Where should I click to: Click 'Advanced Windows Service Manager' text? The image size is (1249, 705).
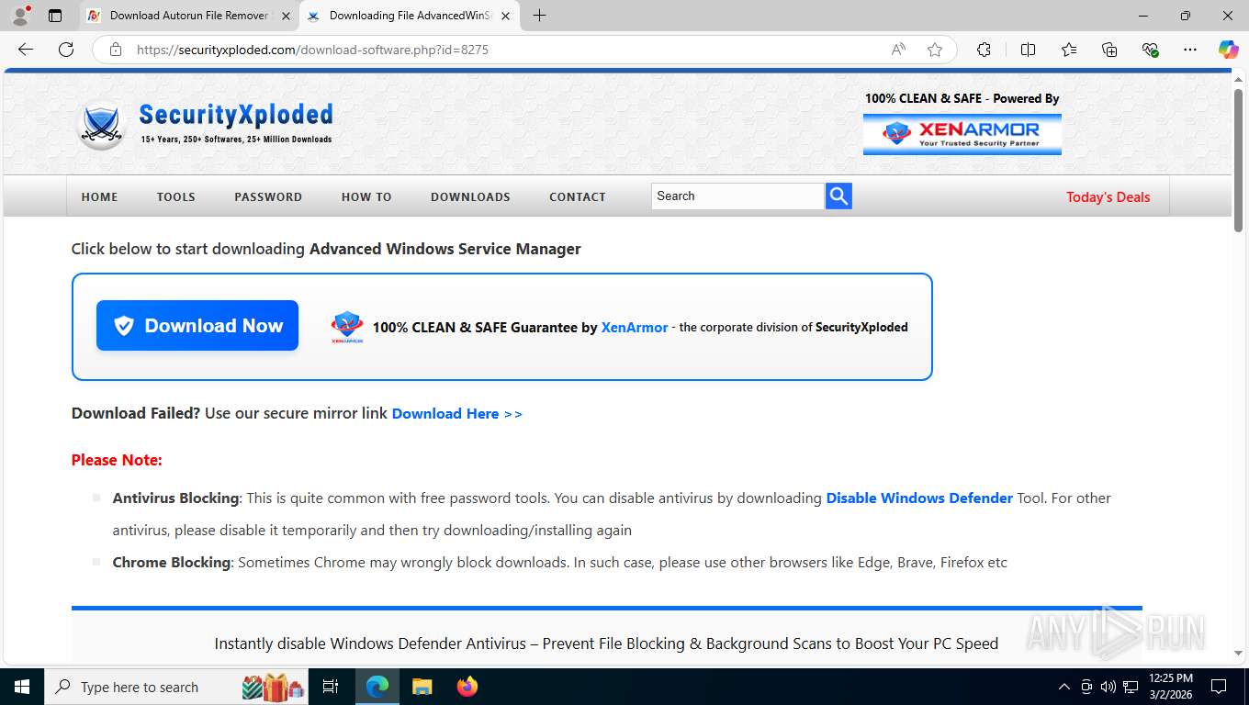(445, 249)
